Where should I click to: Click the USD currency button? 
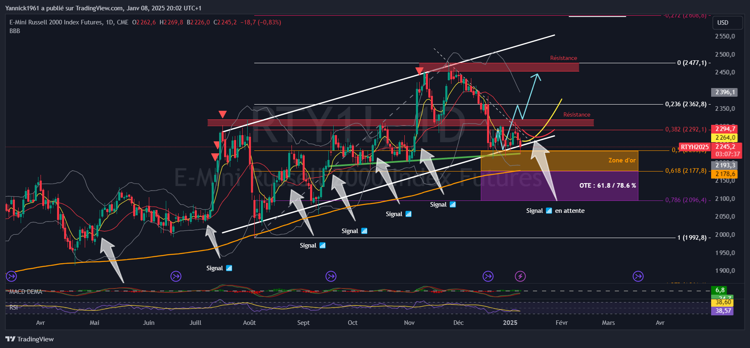click(728, 23)
